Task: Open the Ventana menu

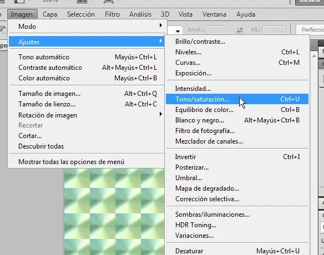Action: pyautogui.click(x=214, y=14)
